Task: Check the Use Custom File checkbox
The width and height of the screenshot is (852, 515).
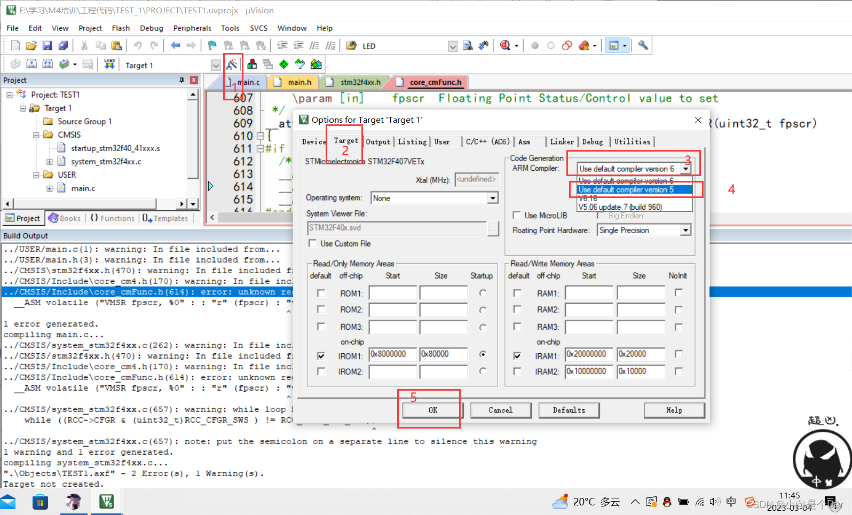Action: [313, 243]
